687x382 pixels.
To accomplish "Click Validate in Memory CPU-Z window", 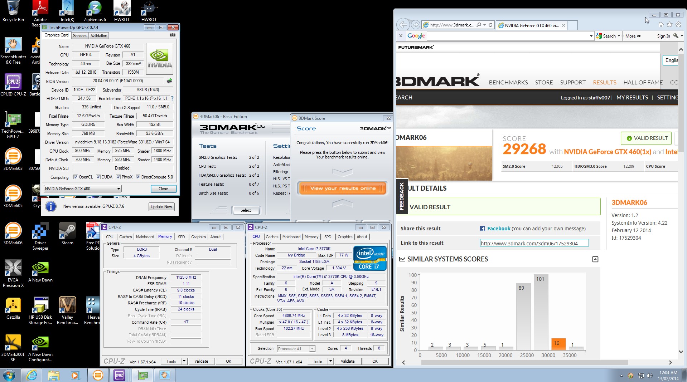I will (x=201, y=361).
